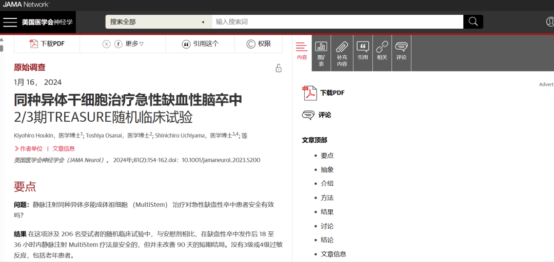Screen dimensions: 554x262
Task: Select the 相关 related tab
Action: click(382, 53)
